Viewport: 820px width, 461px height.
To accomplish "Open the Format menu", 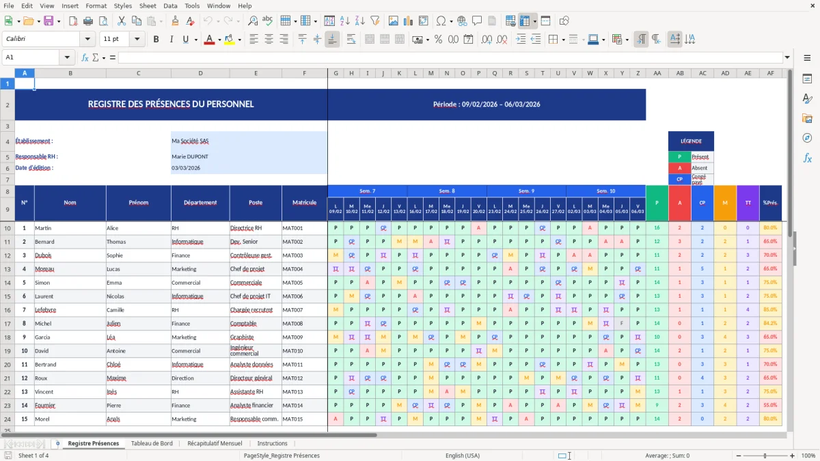I will pyautogui.click(x=96, y=5).
